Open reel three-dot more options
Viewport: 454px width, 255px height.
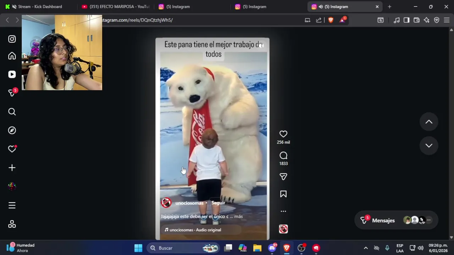click(283, 211)
